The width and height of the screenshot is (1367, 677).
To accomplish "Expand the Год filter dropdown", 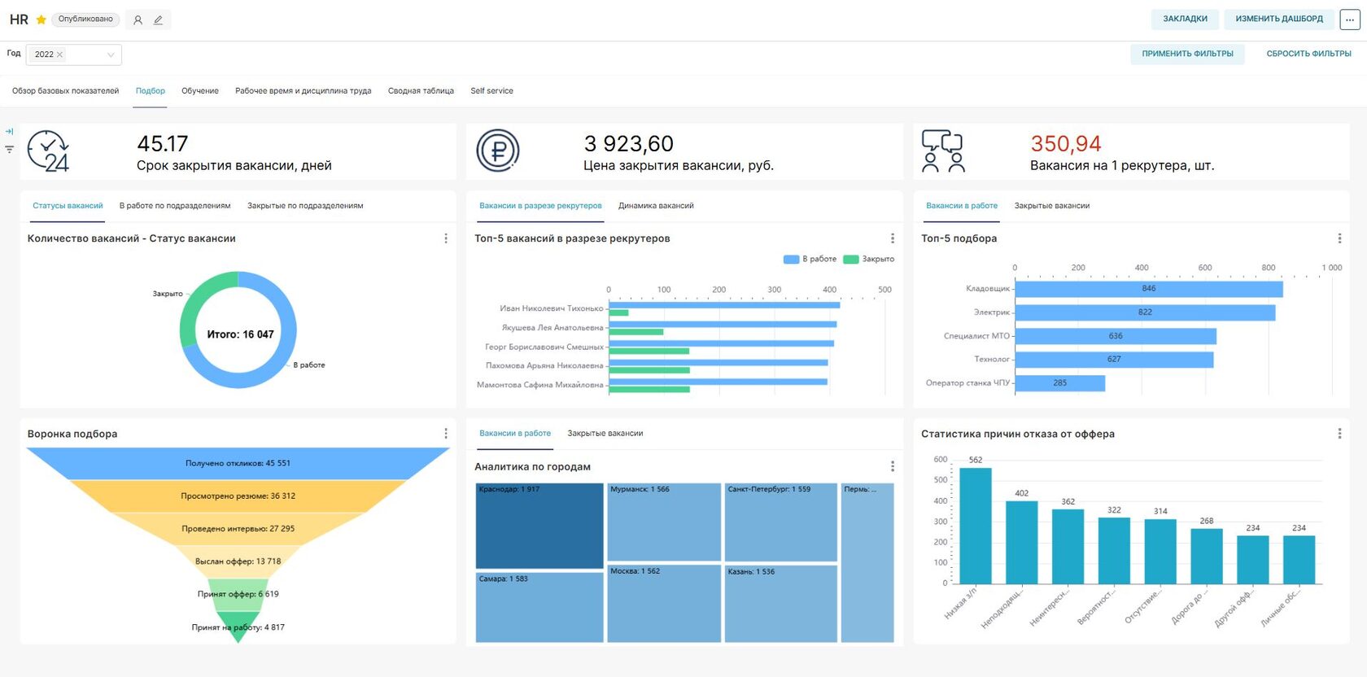I will pos(111,55).
